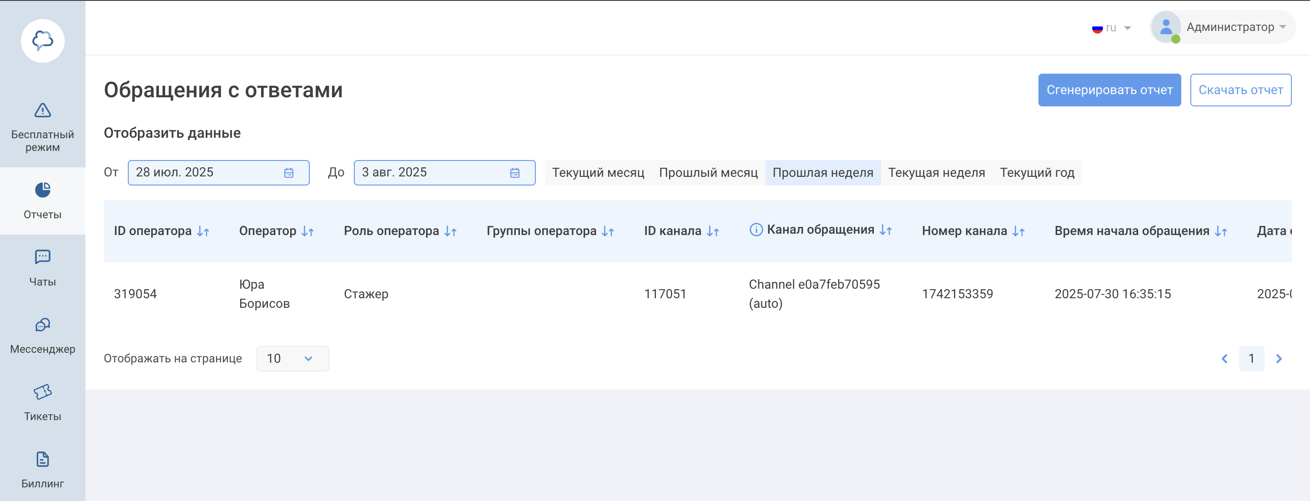This screenshot has width=1310, height=501.
Task: Select the Прошлый месяц period
Action: tap(708, 173)
